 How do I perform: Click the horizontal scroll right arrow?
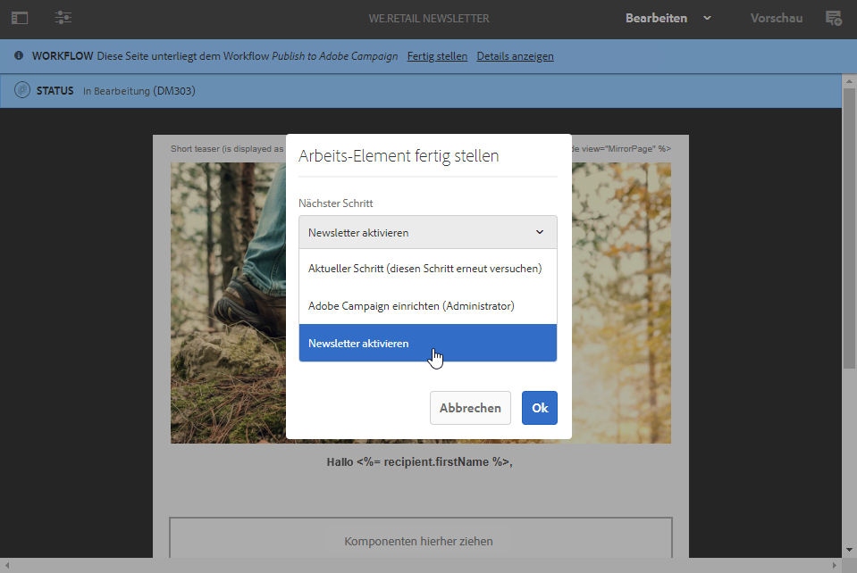[834, 565]
